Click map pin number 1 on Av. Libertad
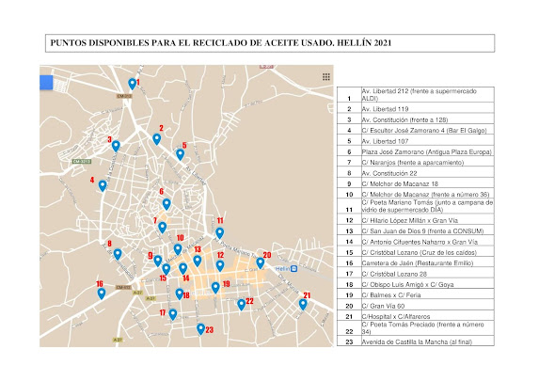 pyautogui.click(x=133, y=84)
